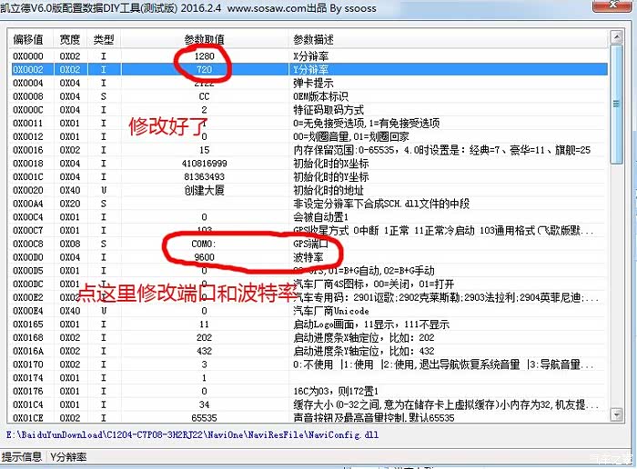637x469 pixels.
Task: Click the COM0: GPS端口 value
Action: (204, 244)
